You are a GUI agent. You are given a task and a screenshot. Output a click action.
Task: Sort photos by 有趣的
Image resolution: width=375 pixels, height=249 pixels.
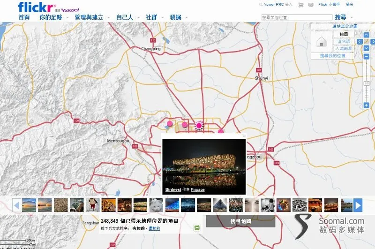[138, 228]
